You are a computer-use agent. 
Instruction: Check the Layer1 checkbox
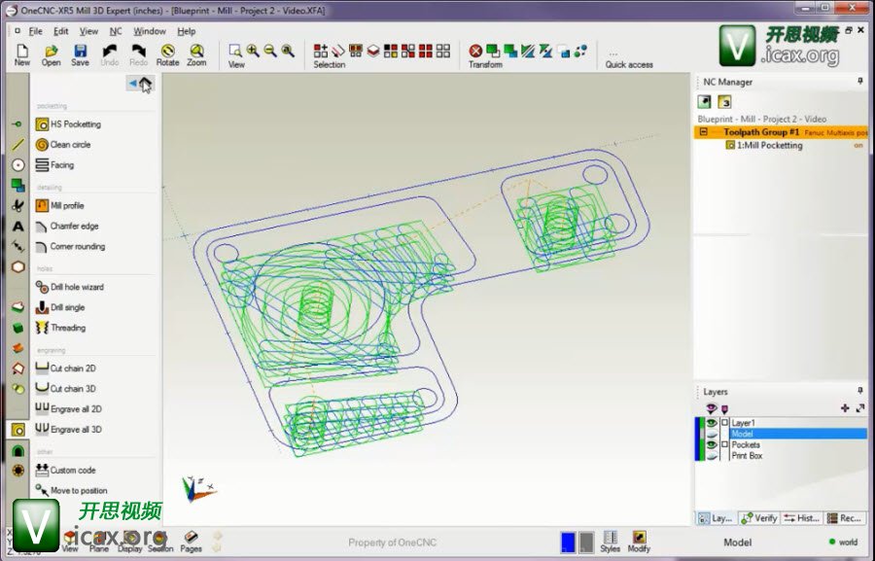[x=725, y=423]
